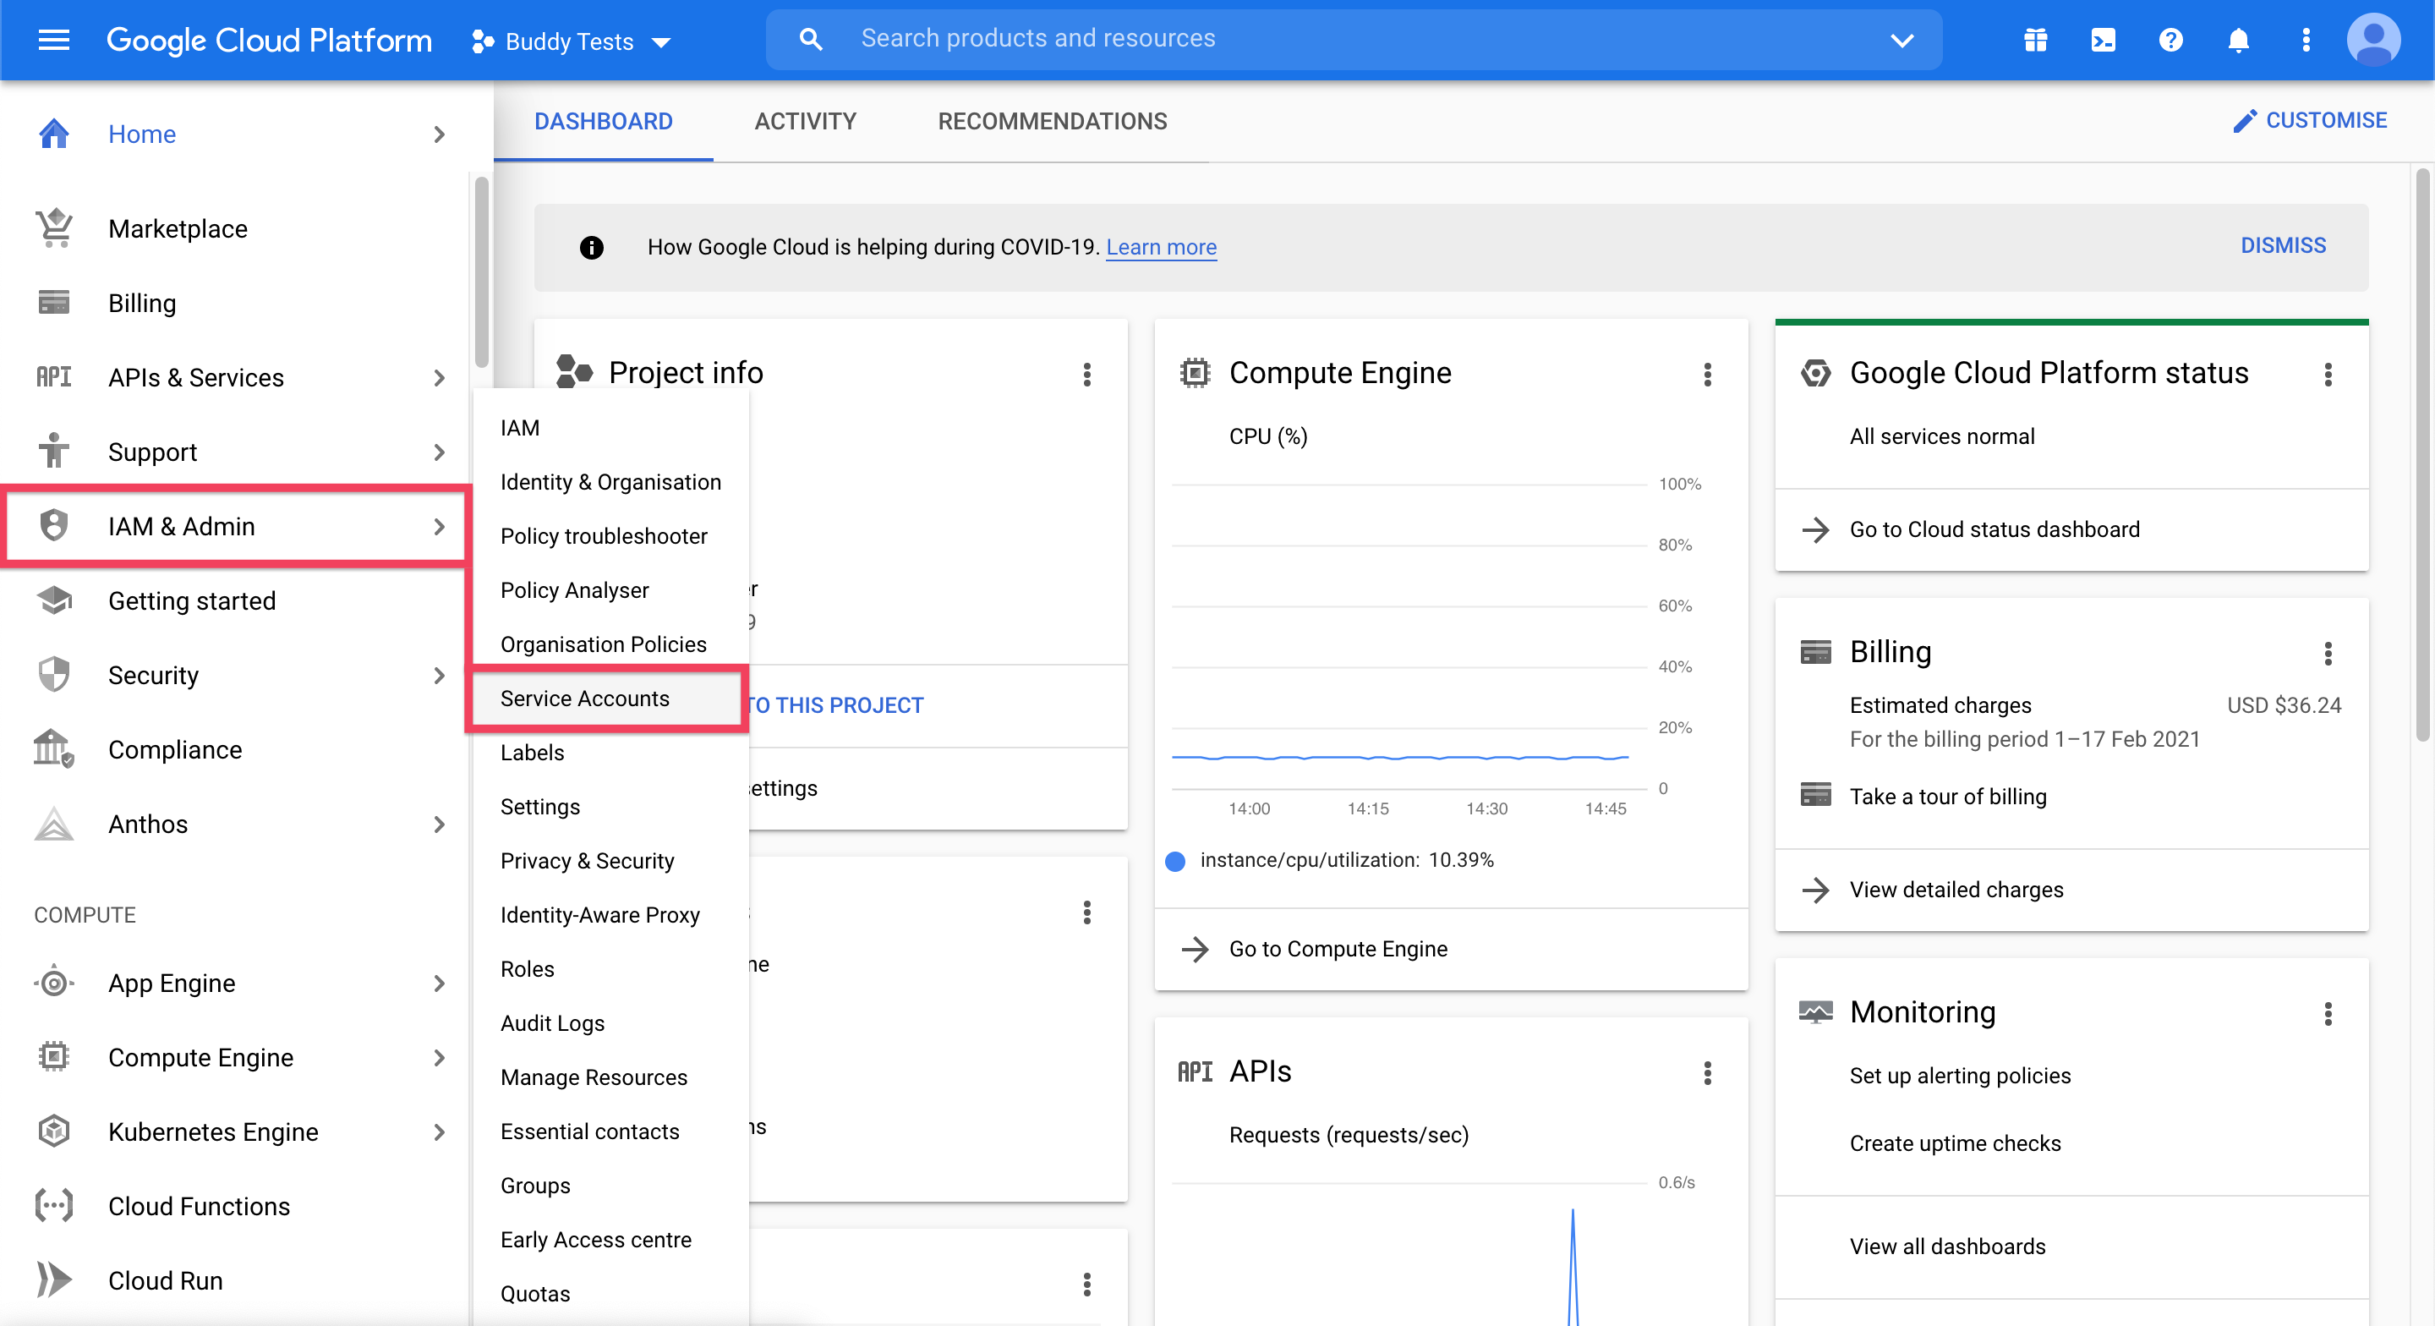Viewport: 2435px width, 1326px height.
Task: Open Google Cloud Platform status card menu
Action: point(2328,375)
